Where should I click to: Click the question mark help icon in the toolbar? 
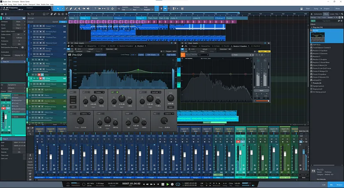[x=95, y=9]
